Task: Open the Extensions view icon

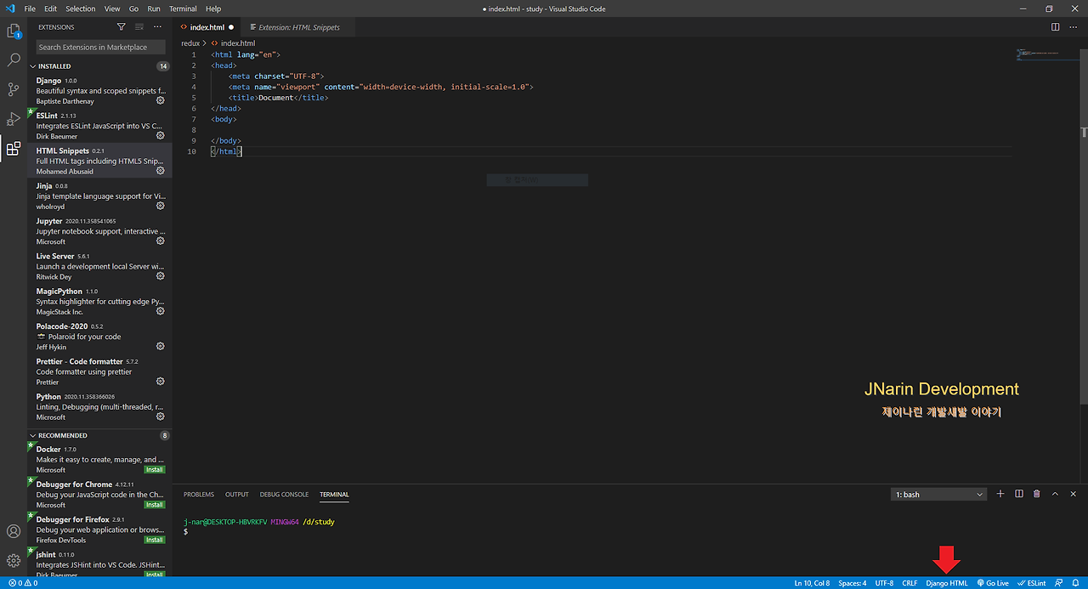Action: tap(14, 149)
